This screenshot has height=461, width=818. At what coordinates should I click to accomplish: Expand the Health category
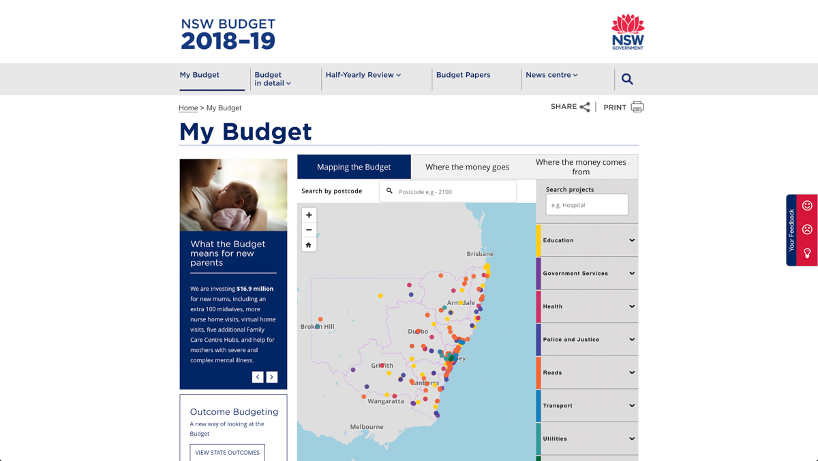click(x=588, y=306)
